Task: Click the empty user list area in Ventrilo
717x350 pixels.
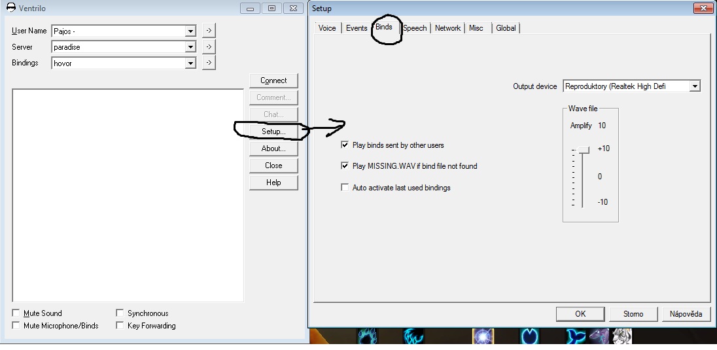Action: 128,196
